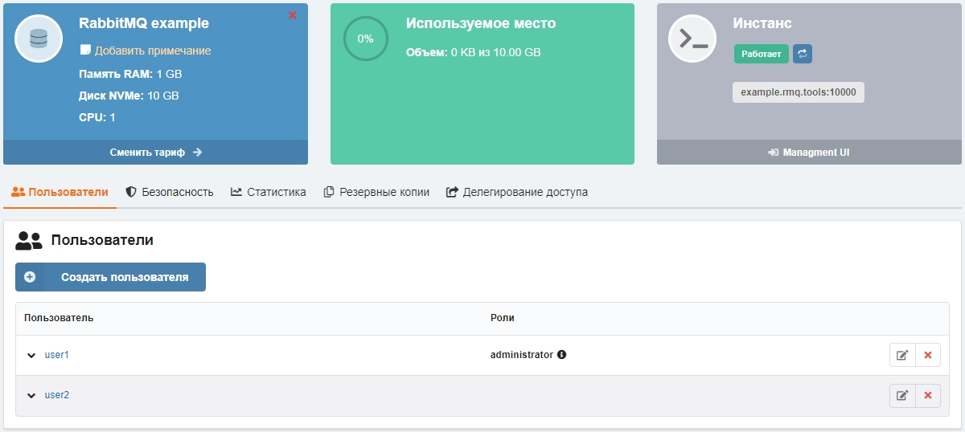This screenshot has width=965, height=432.
Task: Click the Объем: 0 KB из 10.00 GB text
Action: click(x=474, y=52)
